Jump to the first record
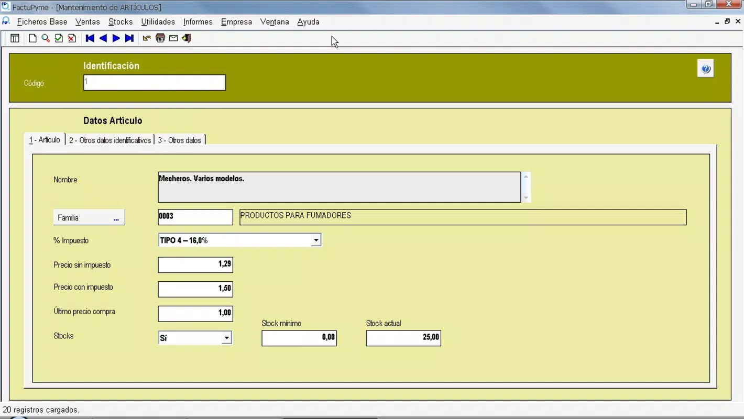Viewport: 744px width, 419px height. 90,38
